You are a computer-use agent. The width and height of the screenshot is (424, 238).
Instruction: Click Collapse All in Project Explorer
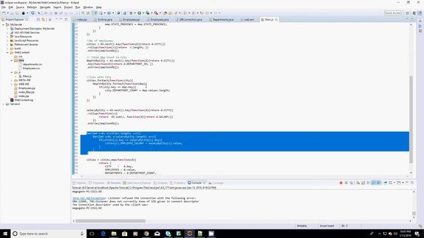click(38, 19)
